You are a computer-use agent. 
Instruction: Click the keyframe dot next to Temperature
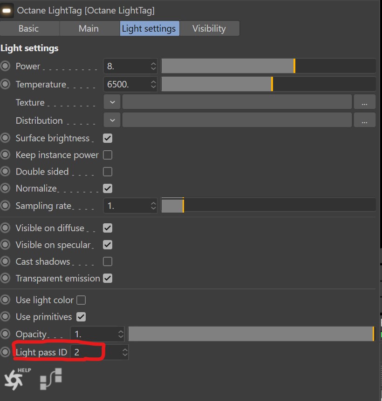tap(5, 84)
